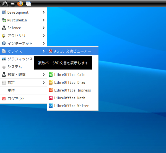
Task: Click the red ログアウト power icon
Action: 4,99
